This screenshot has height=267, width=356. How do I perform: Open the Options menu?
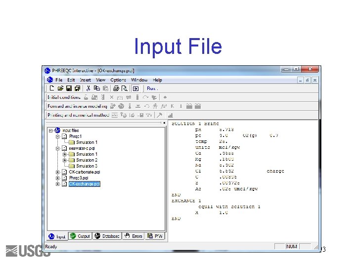click(118, 80)
